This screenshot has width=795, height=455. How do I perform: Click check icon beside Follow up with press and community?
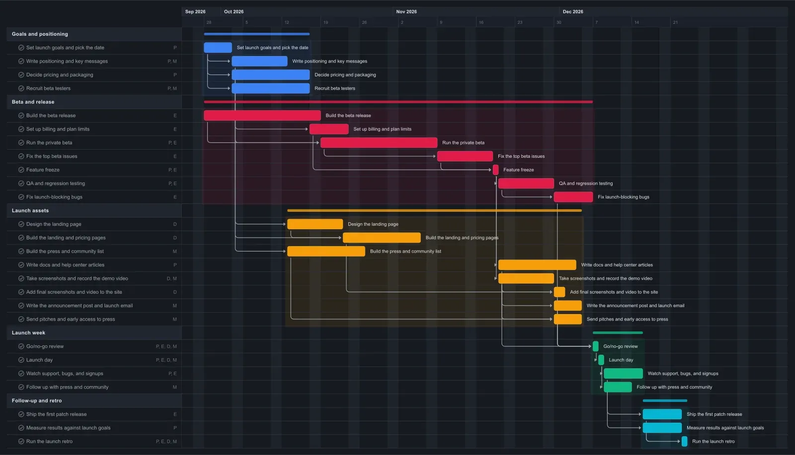21,387
